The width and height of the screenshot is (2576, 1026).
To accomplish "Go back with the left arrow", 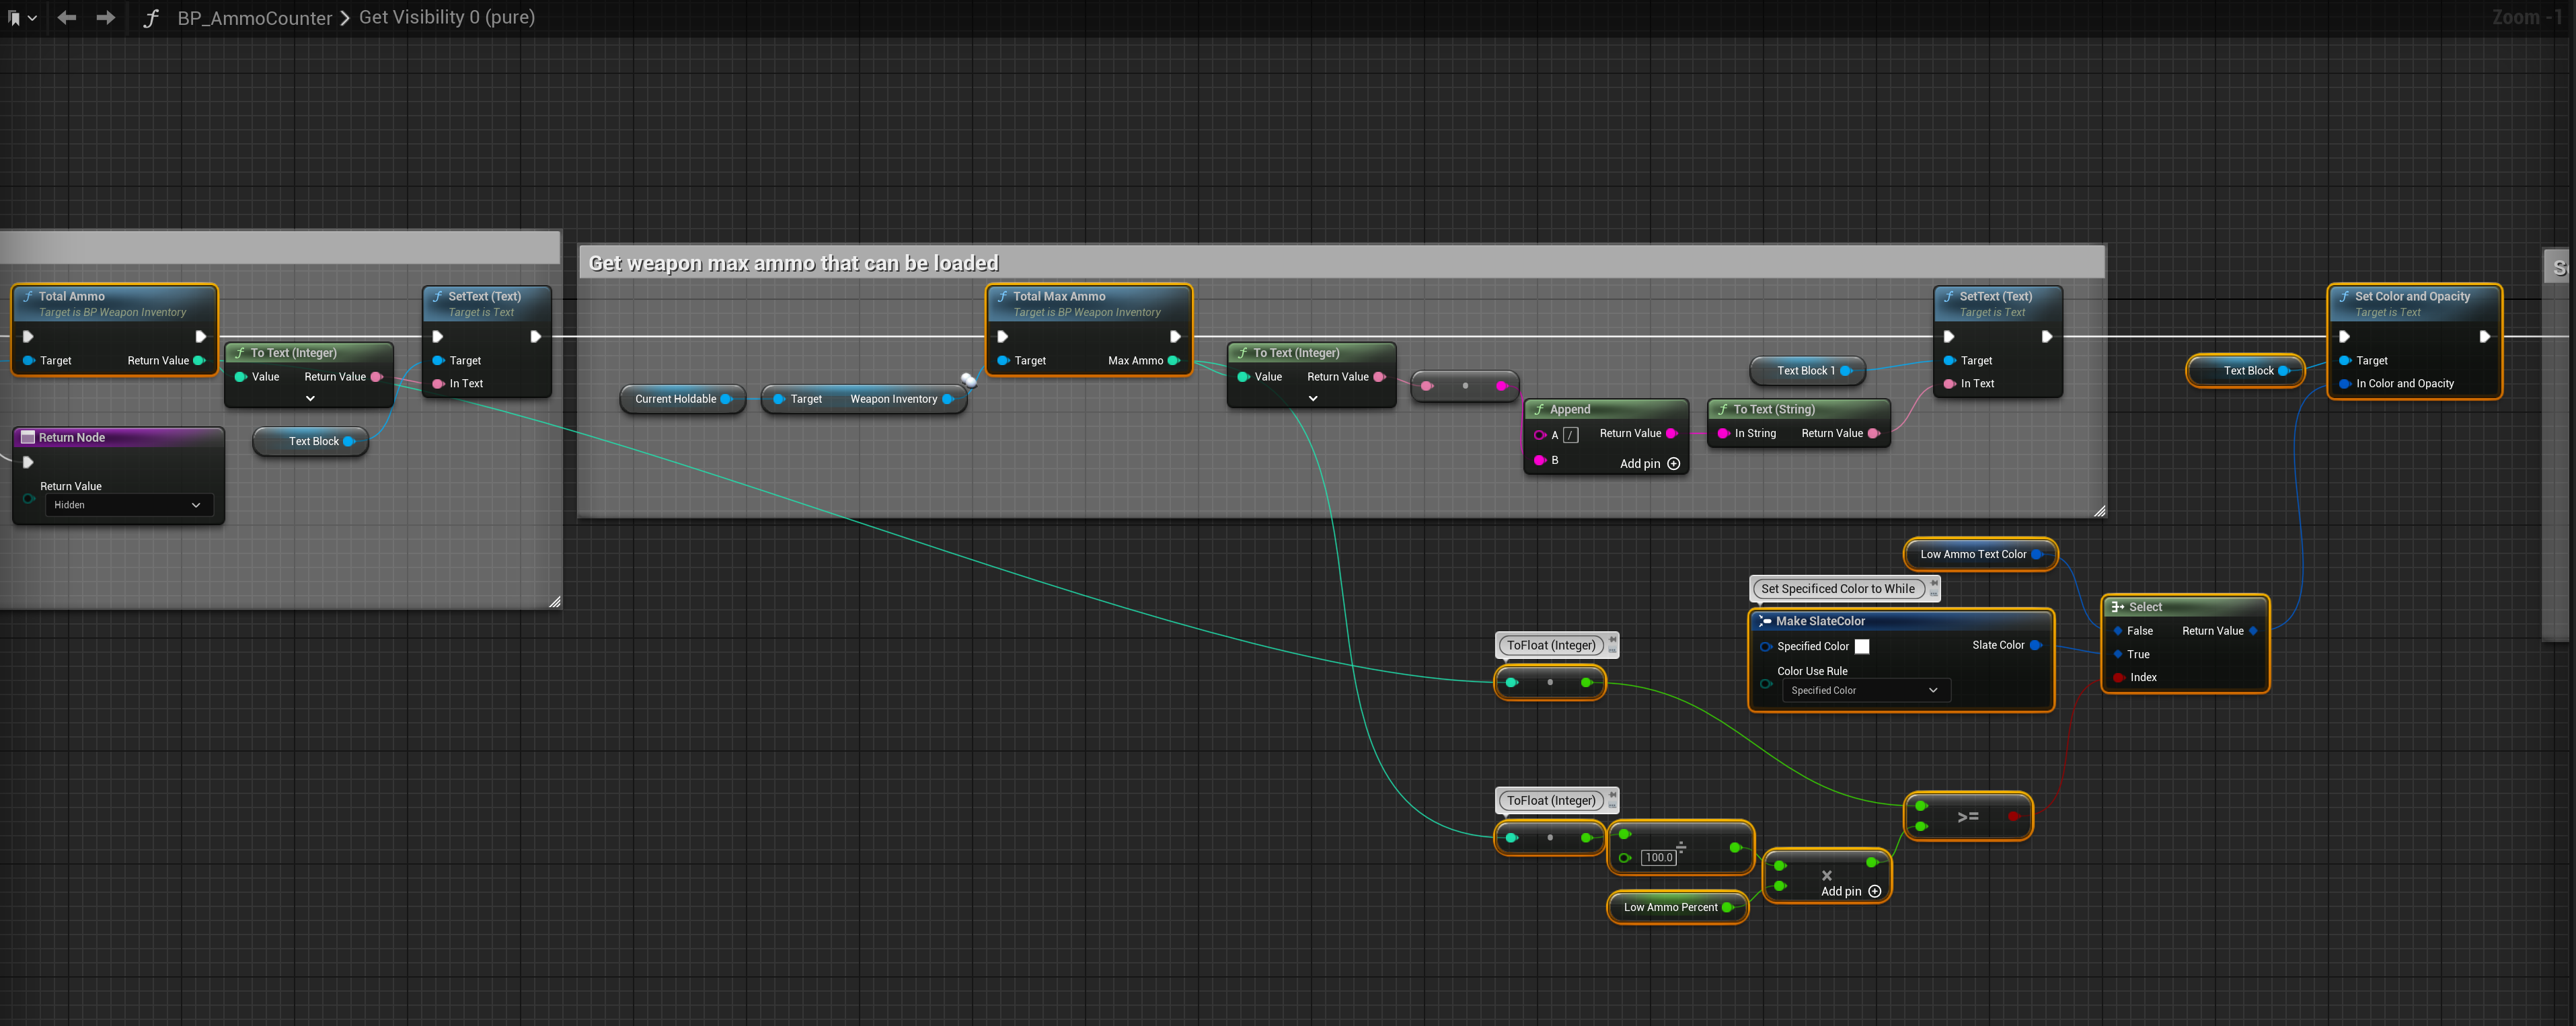I will click(x=67, y=18).
